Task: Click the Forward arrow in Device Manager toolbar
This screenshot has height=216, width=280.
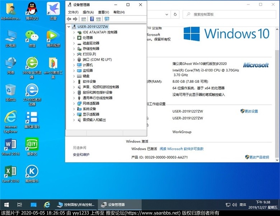Action: tap(75, 19)
